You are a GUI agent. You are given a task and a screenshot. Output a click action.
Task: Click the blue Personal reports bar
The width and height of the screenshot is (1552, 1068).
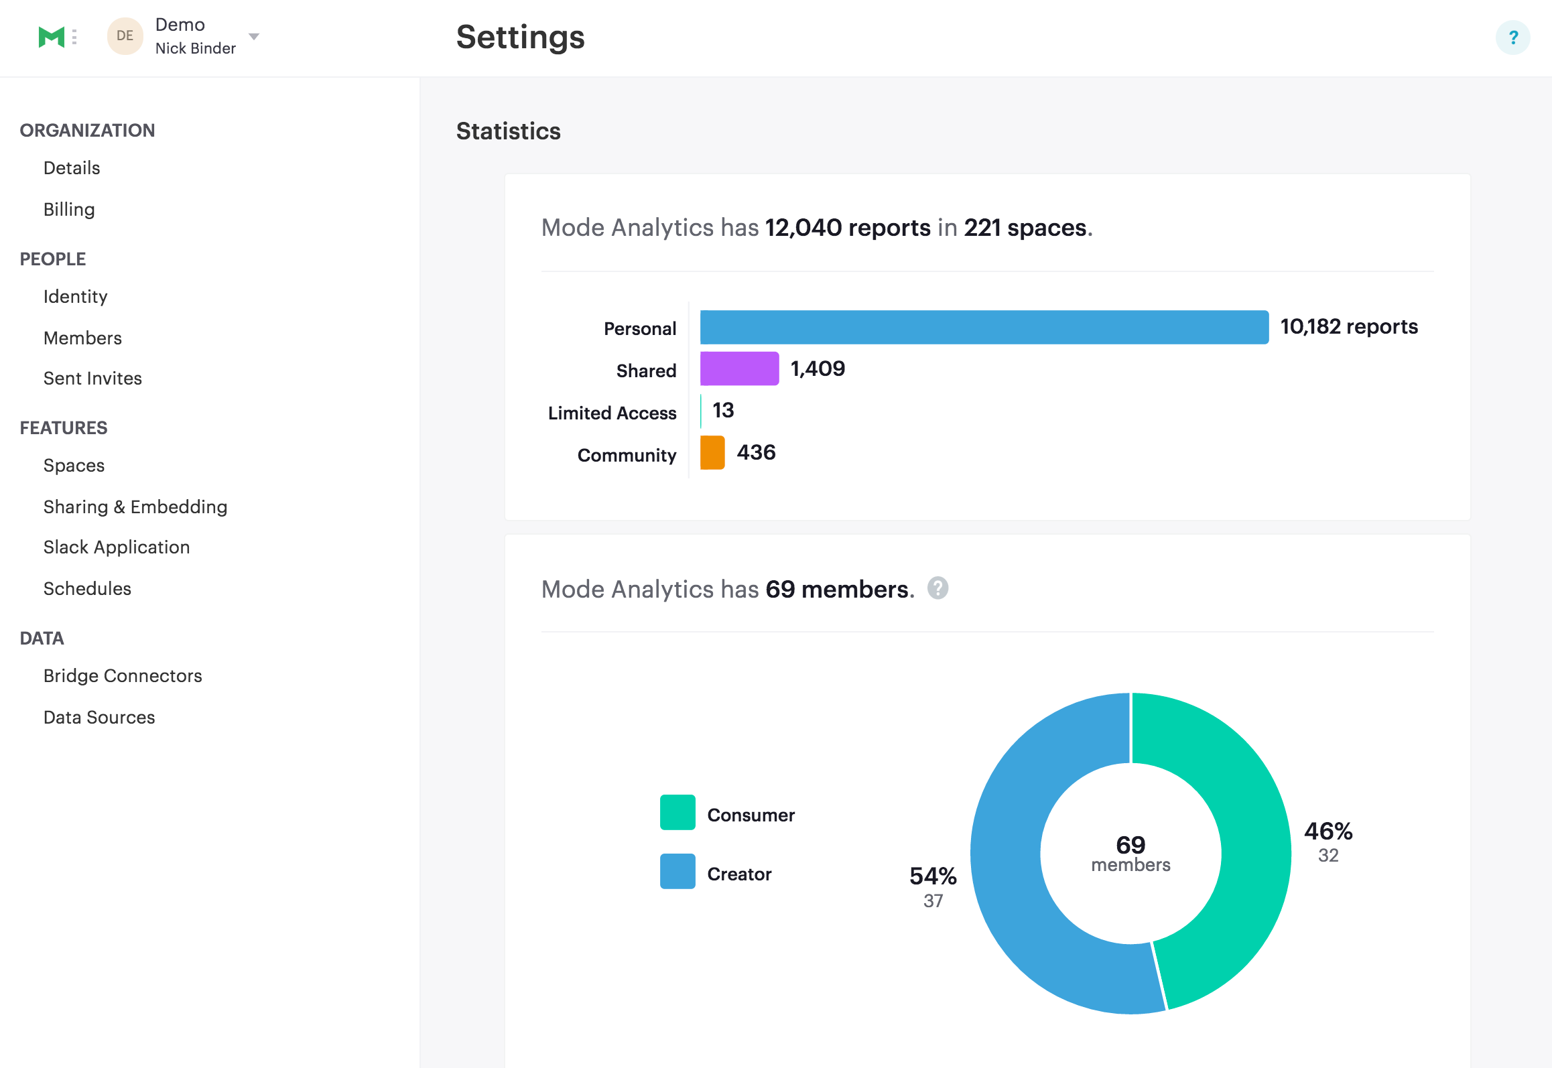(x=984, y=327)
